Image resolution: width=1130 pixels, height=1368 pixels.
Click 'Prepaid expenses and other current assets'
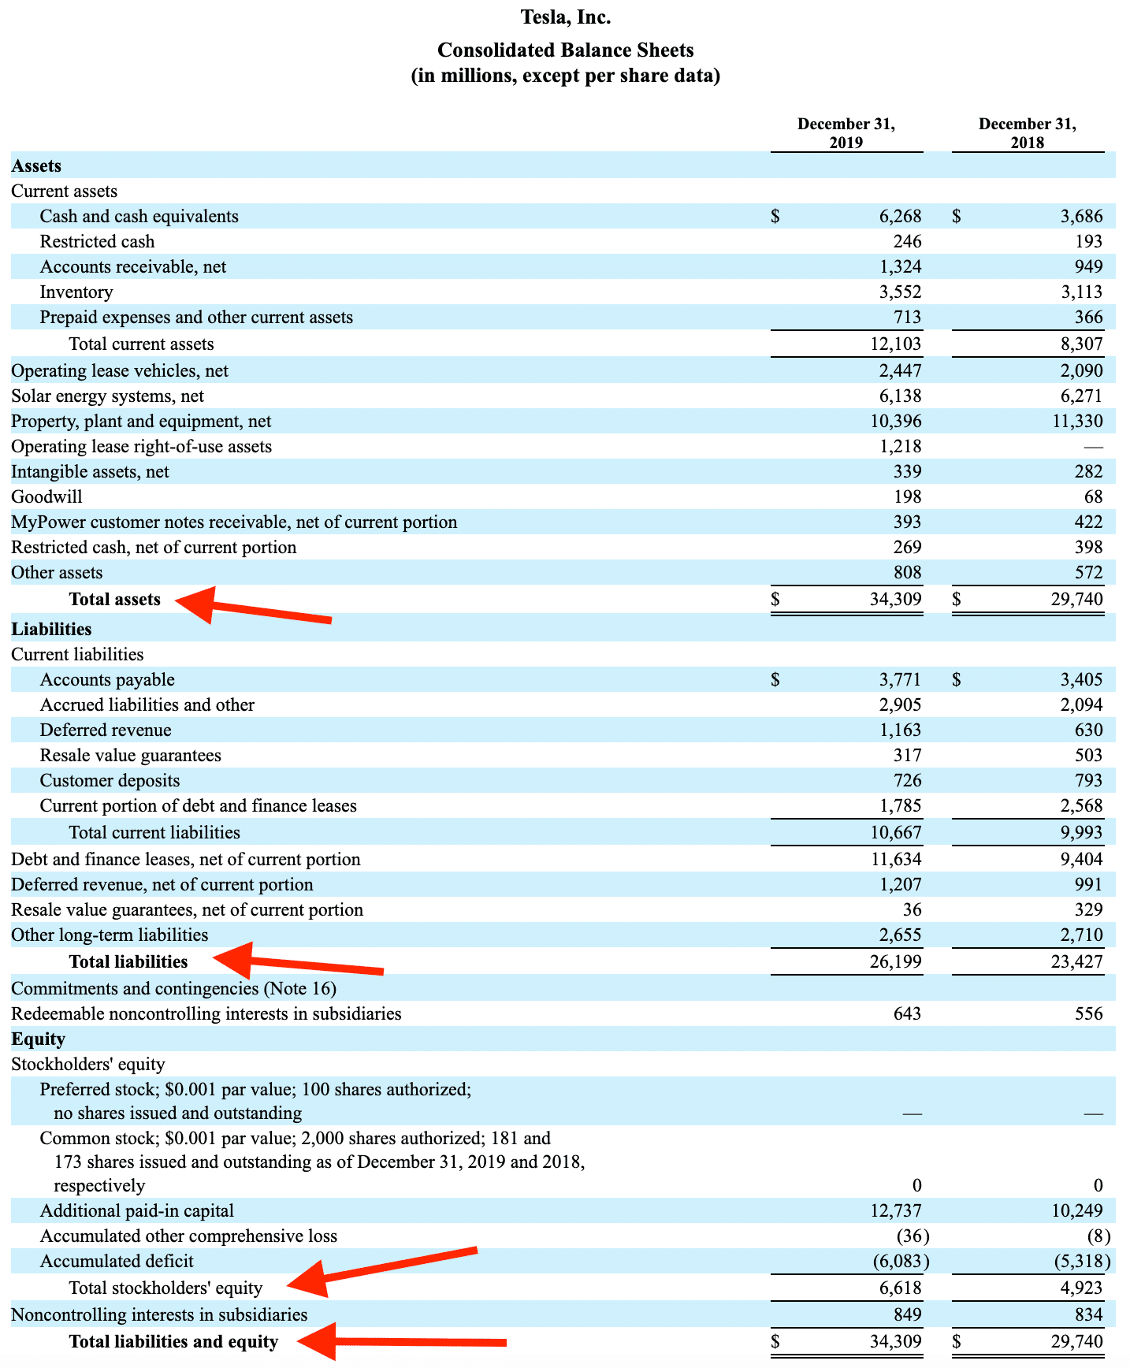coord(196,317)
